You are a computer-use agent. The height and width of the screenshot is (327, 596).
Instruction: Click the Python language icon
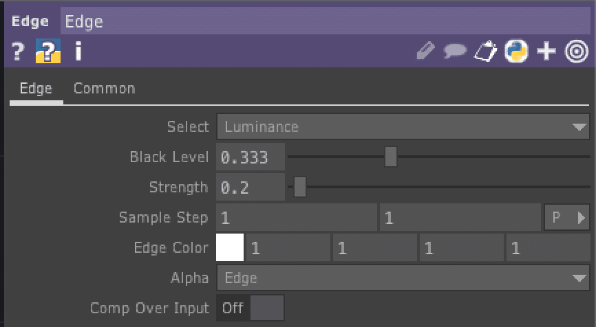[x=515, y=52]
